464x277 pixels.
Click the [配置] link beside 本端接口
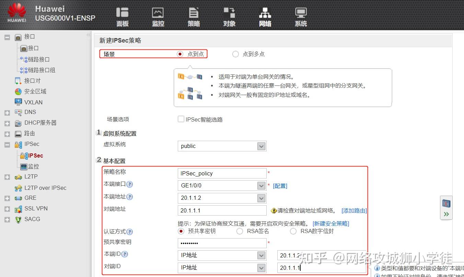tap(280, 186)
